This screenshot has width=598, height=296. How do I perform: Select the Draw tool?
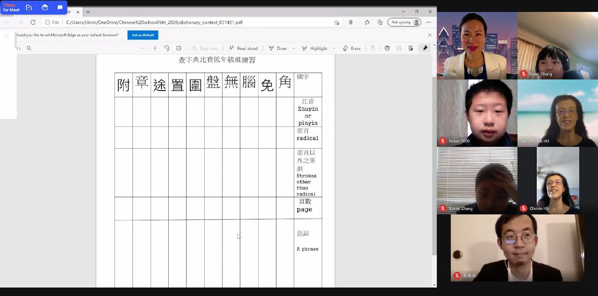tap(278, 48)
